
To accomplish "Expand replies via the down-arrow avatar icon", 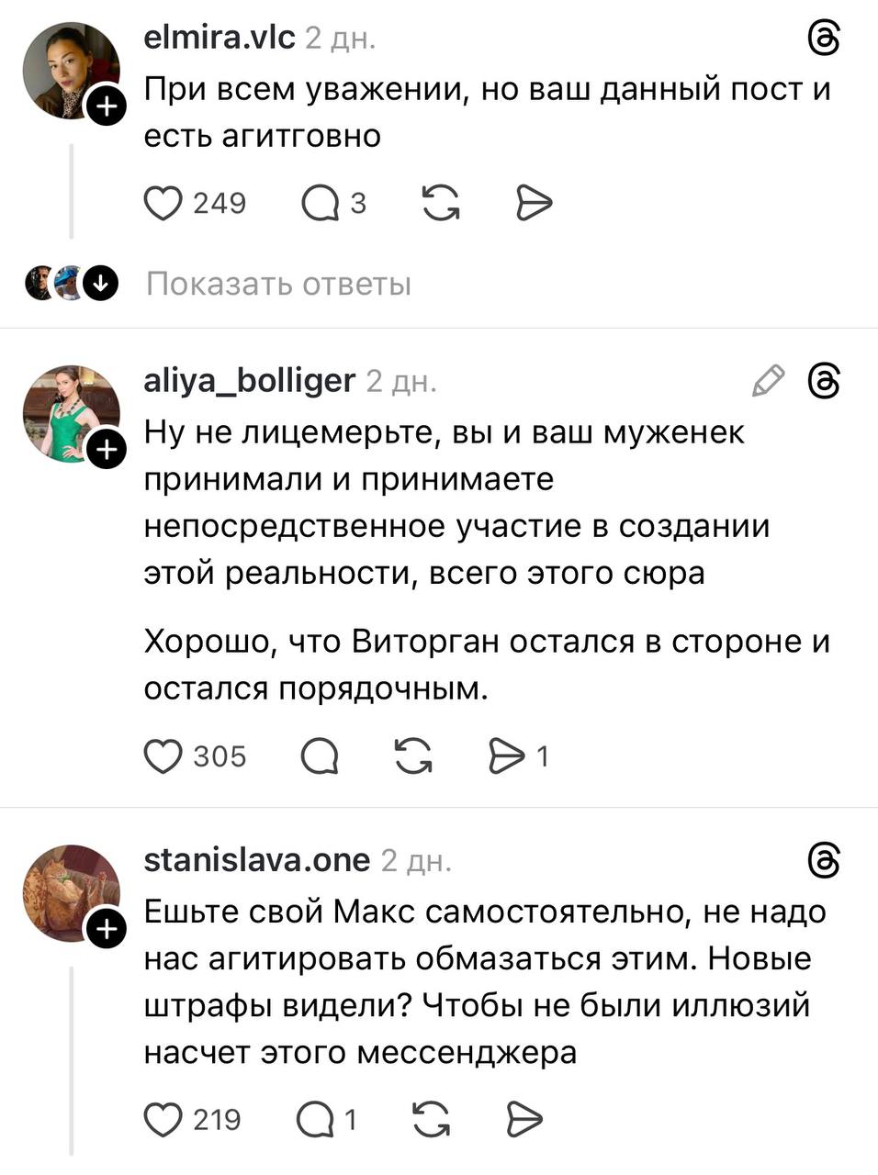I will tap(100, 284).
